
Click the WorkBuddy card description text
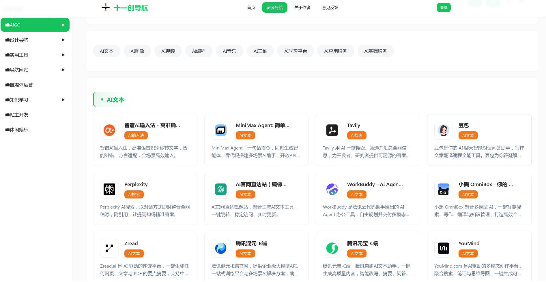tap(366, 211)
